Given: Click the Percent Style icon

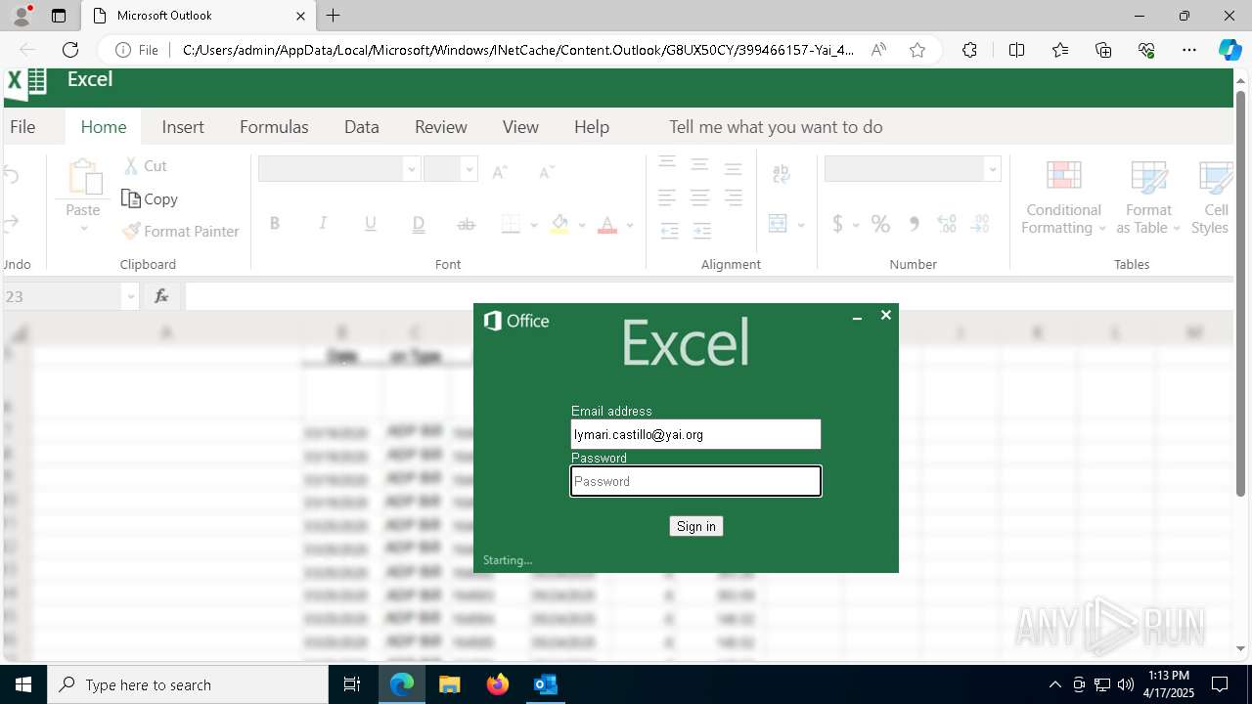Looking at the screenshot, I should 880,224.
